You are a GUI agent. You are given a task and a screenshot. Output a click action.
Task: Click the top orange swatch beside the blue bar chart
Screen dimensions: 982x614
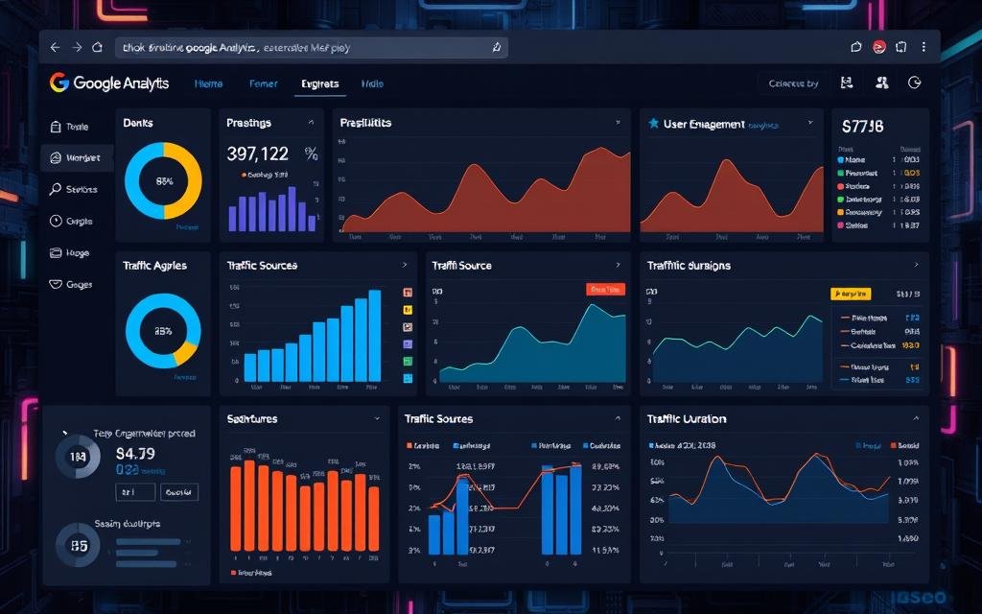[408, 293]
